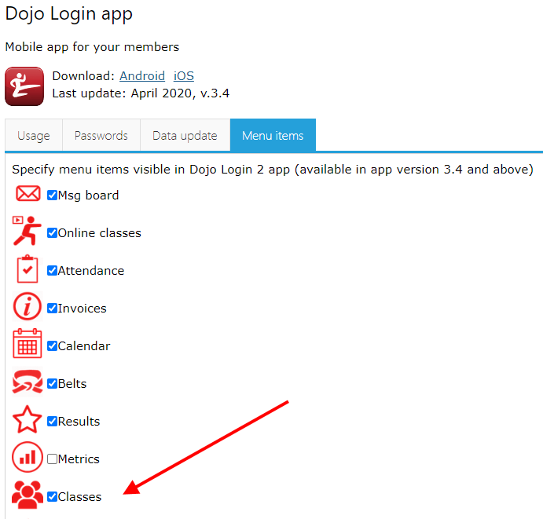This screenshot has height=519, width=543.
Task: Follow the Android download link
Action: 142,76
